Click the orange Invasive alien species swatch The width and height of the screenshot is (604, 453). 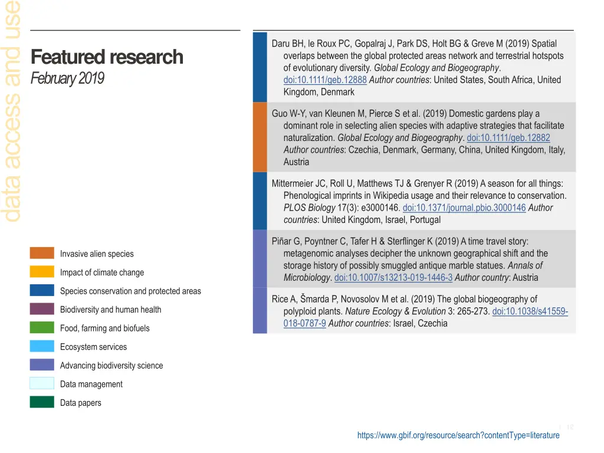[42, 254]
